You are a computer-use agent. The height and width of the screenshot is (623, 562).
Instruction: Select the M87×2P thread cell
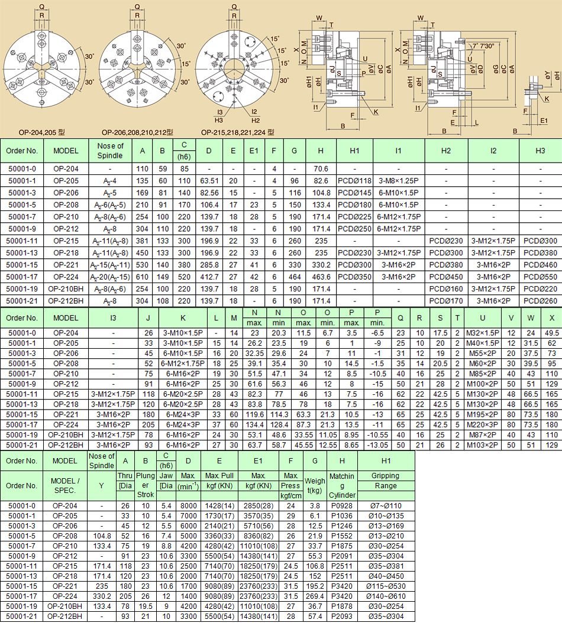[x=483, y=434]
